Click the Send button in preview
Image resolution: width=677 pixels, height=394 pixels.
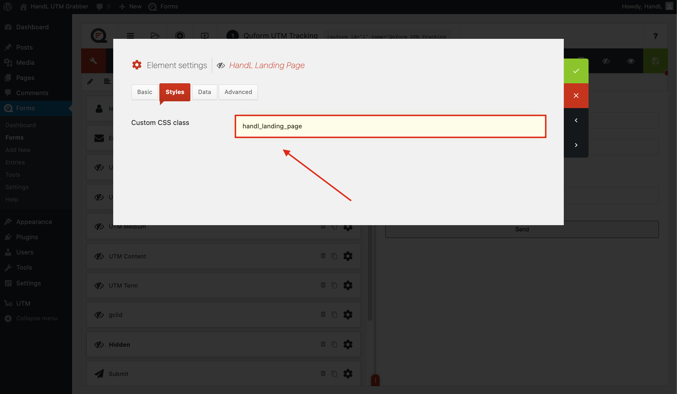(x=522, y=229)
